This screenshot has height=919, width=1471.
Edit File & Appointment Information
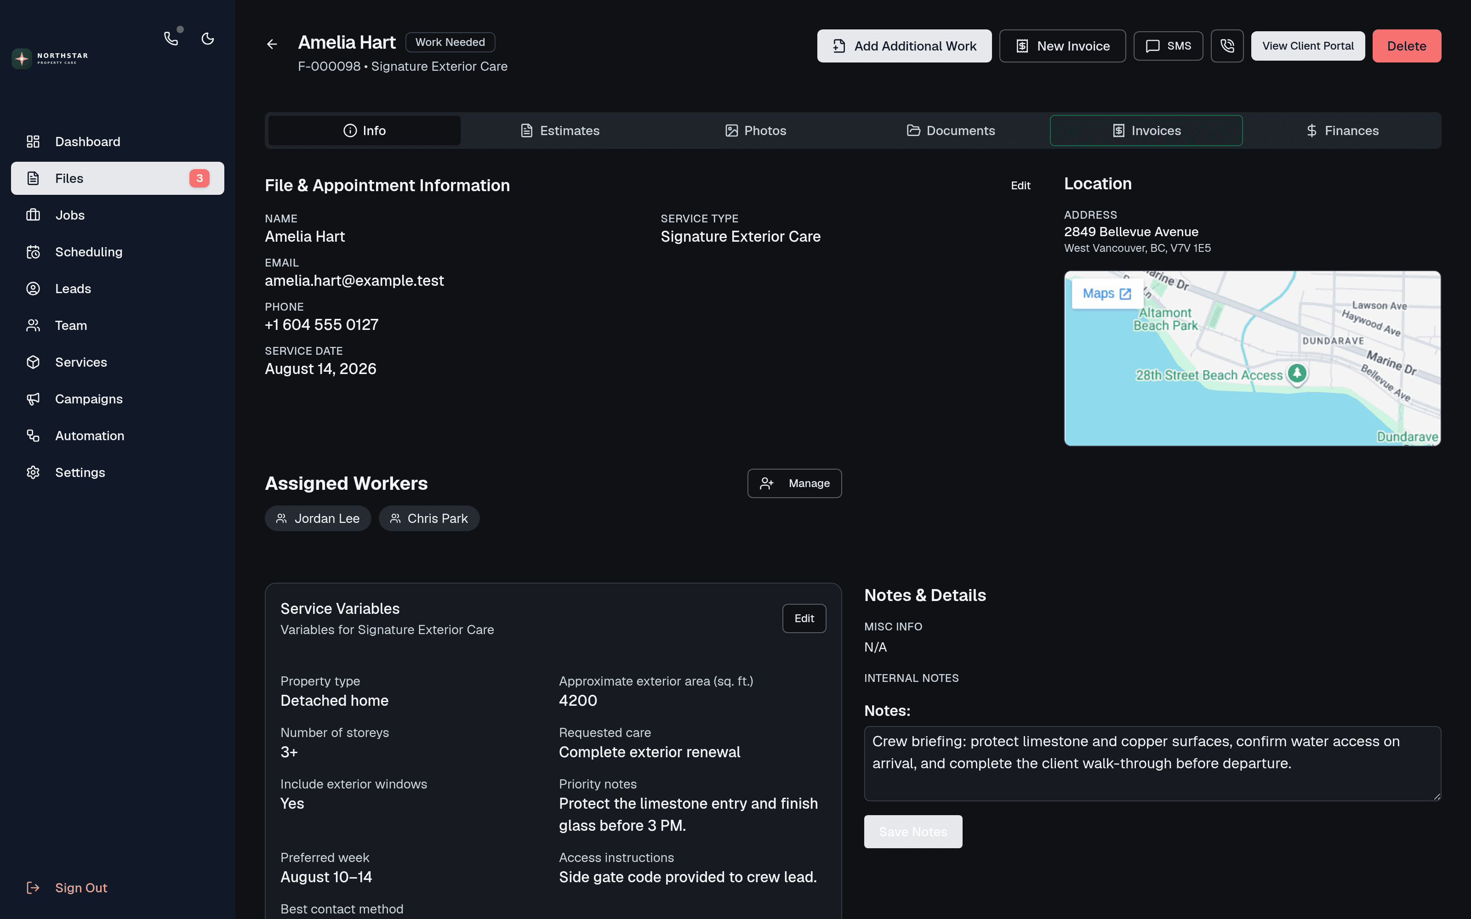1021,185
